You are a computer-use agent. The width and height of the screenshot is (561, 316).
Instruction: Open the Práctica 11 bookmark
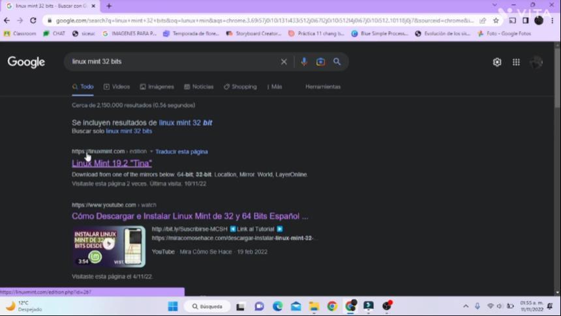coord(316,34)
